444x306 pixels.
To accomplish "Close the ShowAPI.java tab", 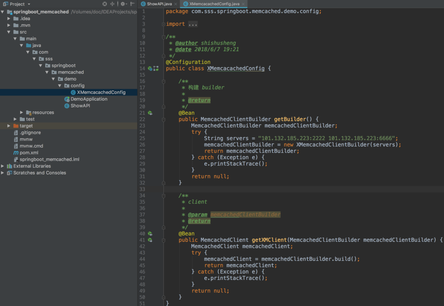I will coord(176,4).
